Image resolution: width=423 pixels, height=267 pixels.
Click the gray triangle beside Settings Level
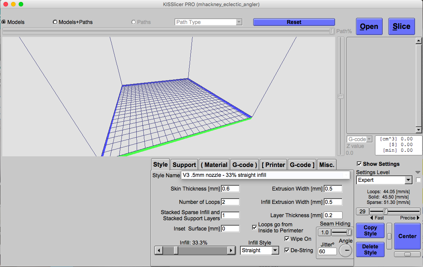click(418, 172)
